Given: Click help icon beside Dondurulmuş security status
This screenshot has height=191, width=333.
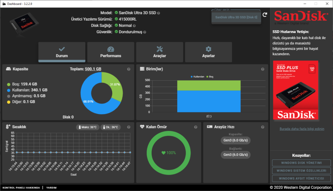Looking at the screenshot, I should 144,32.
